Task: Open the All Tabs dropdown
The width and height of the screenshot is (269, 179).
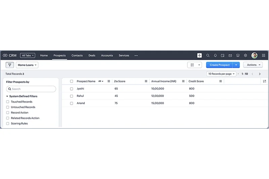Action: [x=28, y=55]
